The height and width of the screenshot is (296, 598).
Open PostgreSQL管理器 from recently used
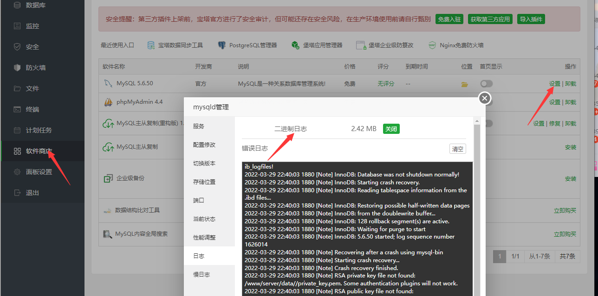(x=247, y=45)
